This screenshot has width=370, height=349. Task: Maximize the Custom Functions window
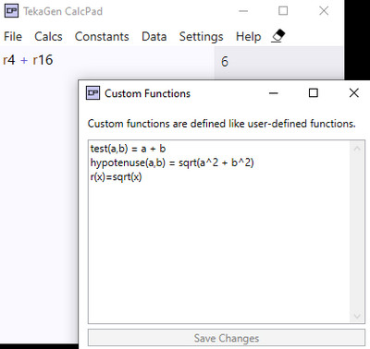[314, 92]
